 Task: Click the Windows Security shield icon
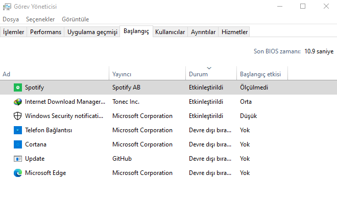tap(18, 116)
